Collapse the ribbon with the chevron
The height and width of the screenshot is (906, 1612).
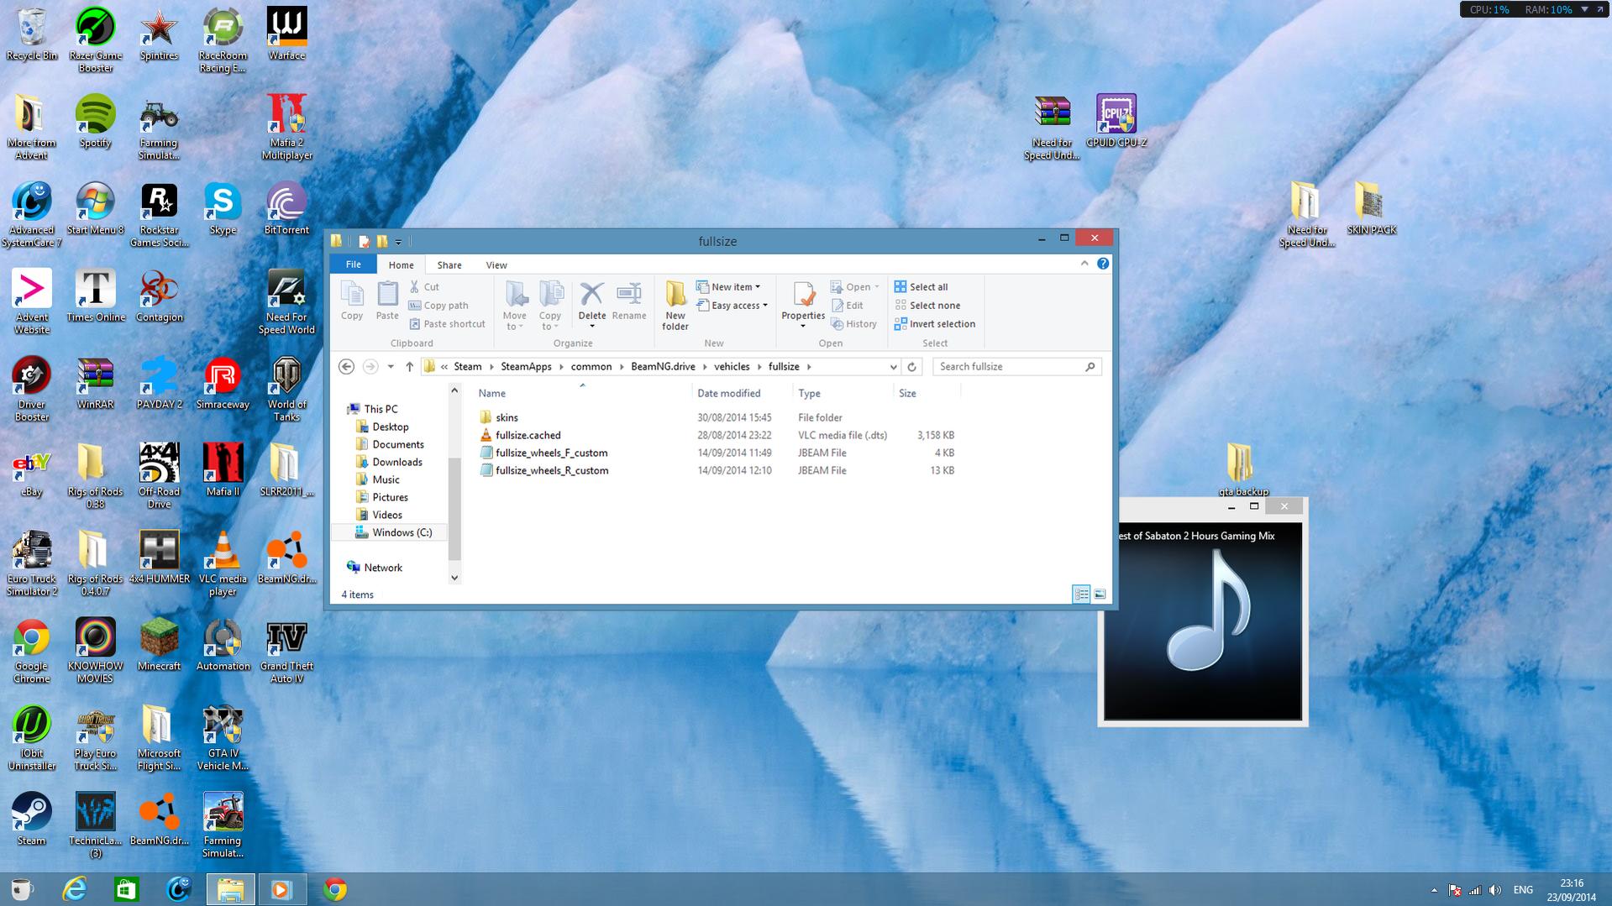point(1084,264)
